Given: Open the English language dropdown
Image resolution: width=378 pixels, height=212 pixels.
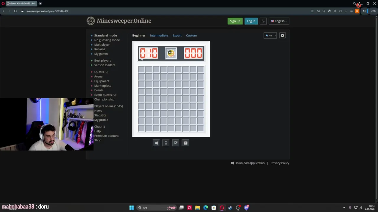Looking at the screenshot, I should pos(279,21).
